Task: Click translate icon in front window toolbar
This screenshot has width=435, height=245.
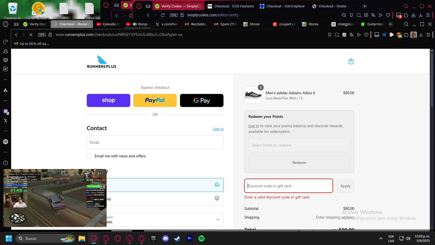Action: pyautogui.click(x=351, y=35)
